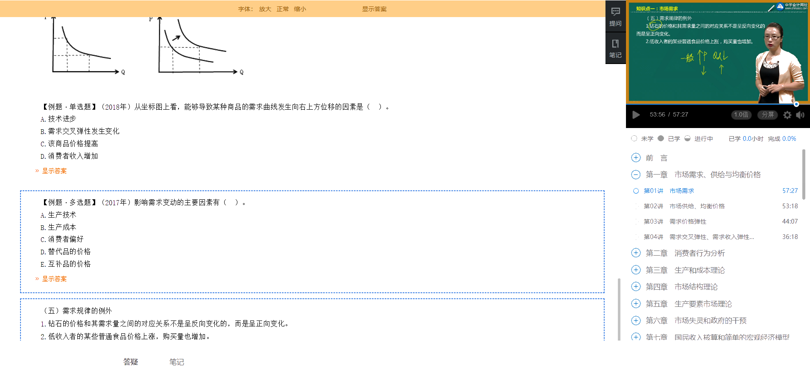Viewport: 810px width, 370px height.
Task: Click duration 53:18 of second lecture
Action: pos(790,206)
